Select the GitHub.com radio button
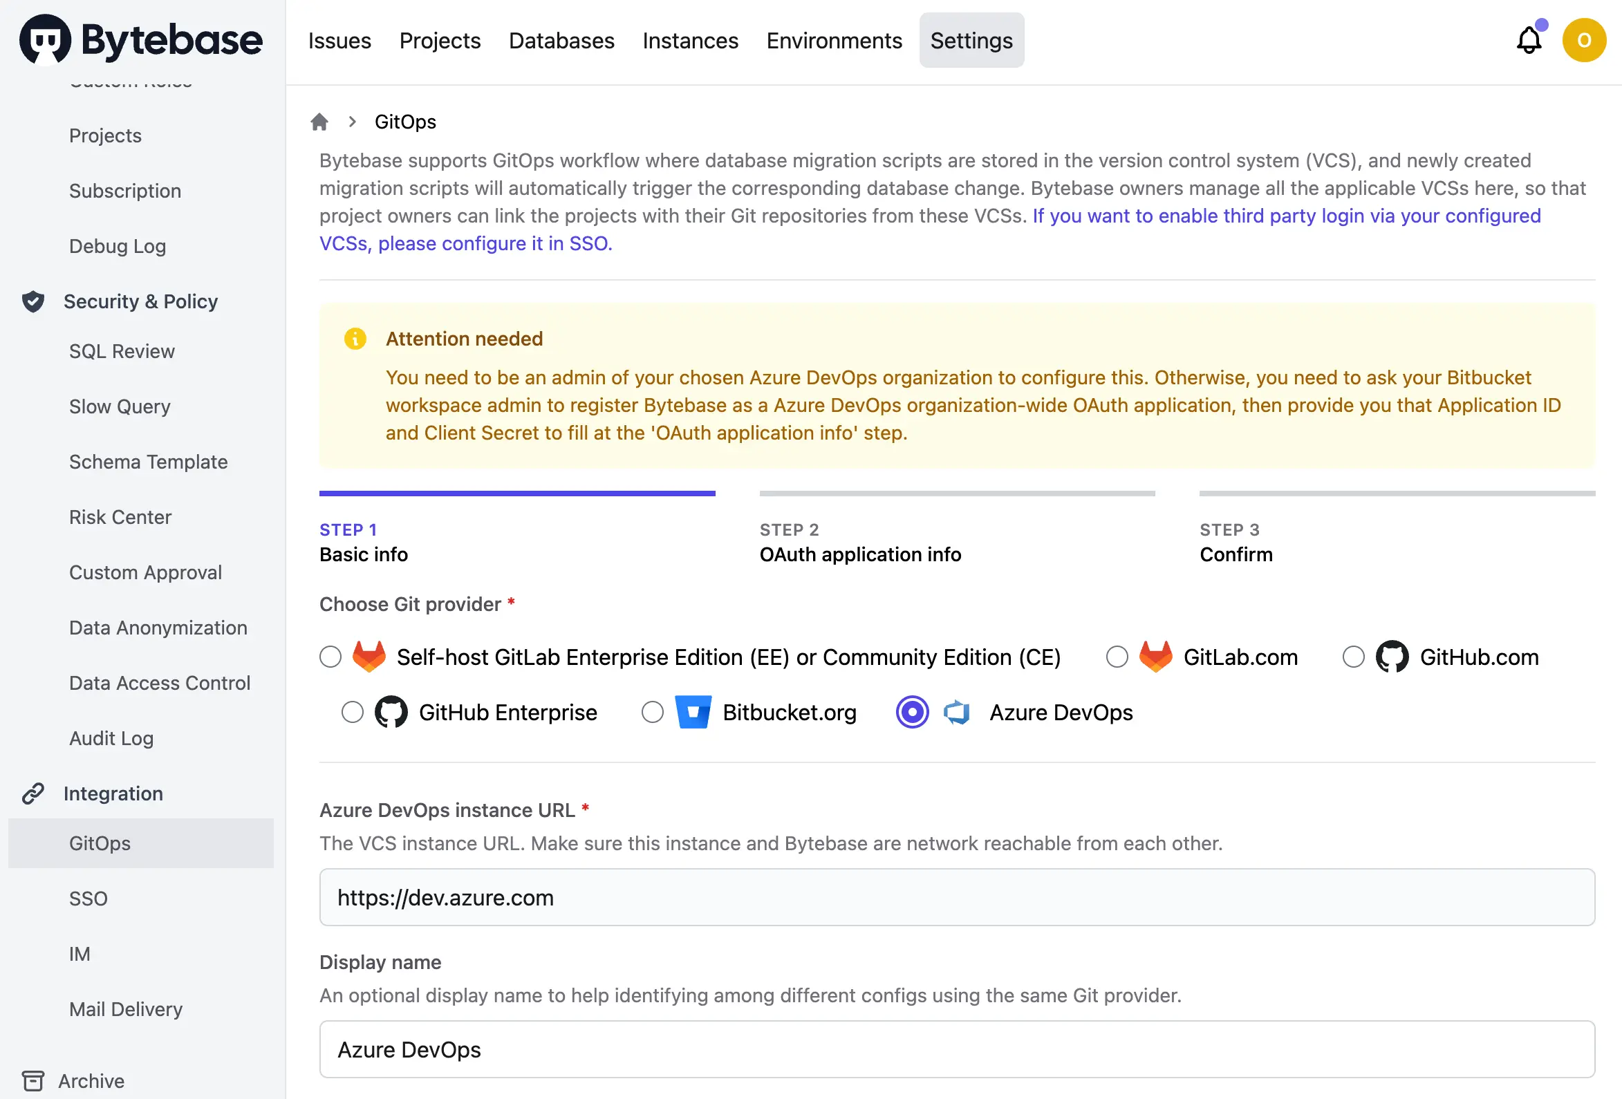This screenshot has width=1622, height=1099. tap(1353, 657)
